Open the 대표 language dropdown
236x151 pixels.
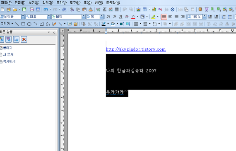[49, 17]
